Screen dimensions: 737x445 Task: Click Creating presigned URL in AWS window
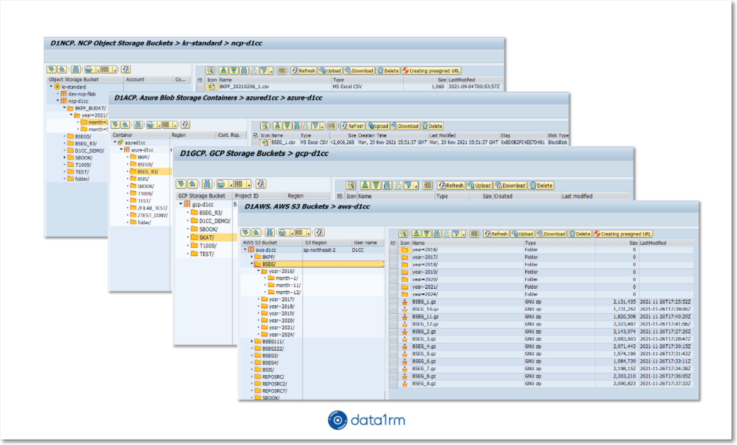[x=623, y=234]
